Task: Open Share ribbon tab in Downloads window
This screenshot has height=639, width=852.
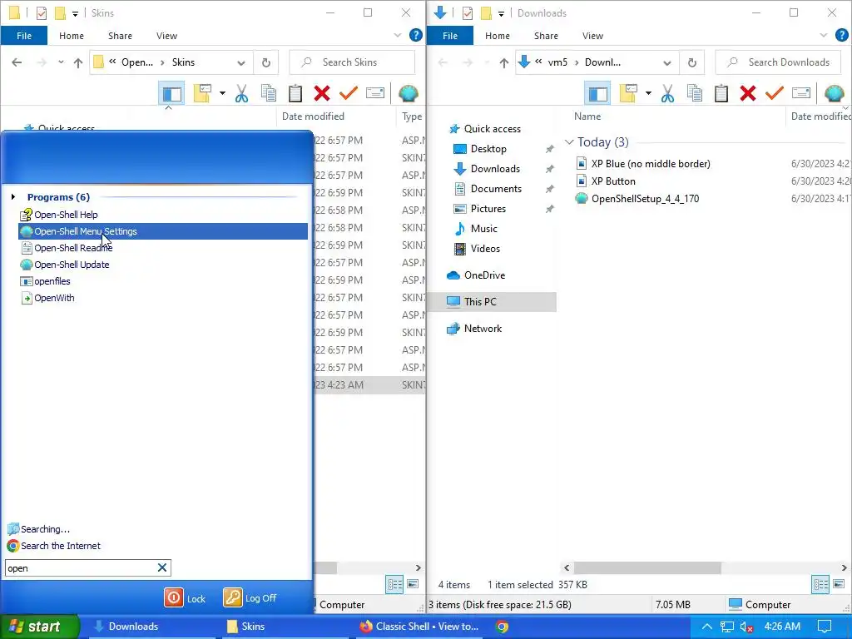Action: 546,36
